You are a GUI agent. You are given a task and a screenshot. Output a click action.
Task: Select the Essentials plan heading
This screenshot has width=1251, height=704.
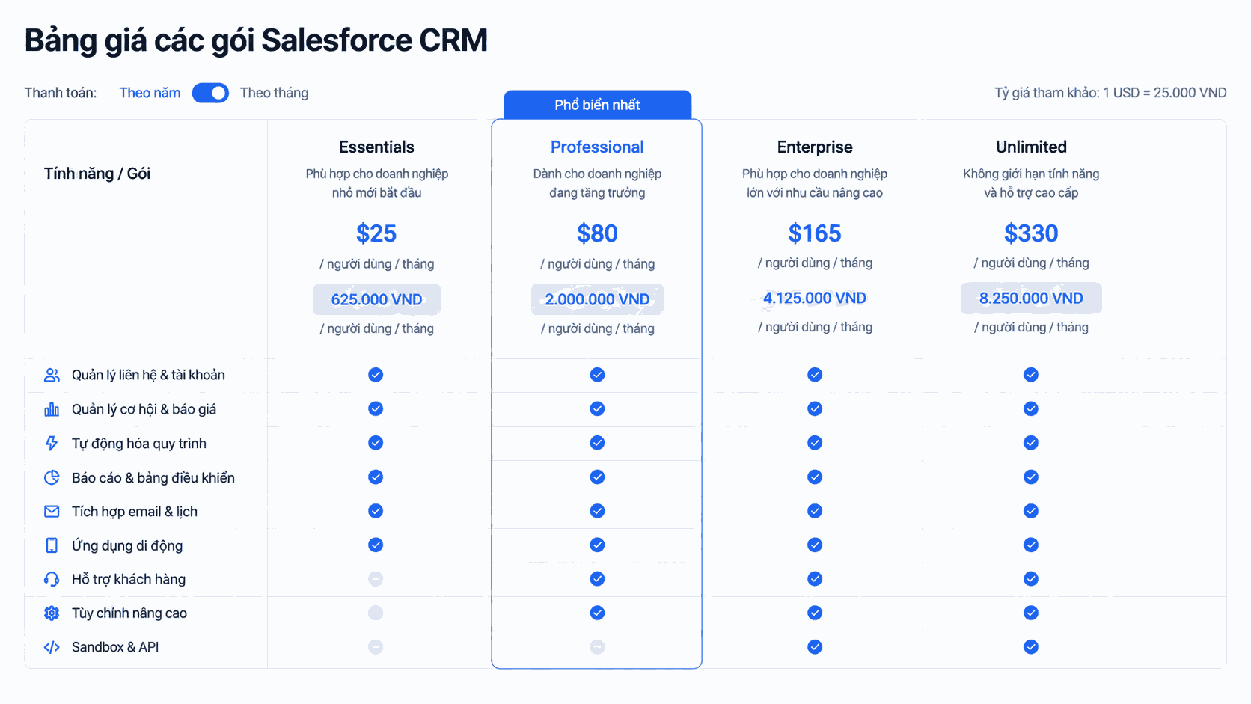click(x=376, y=147)
